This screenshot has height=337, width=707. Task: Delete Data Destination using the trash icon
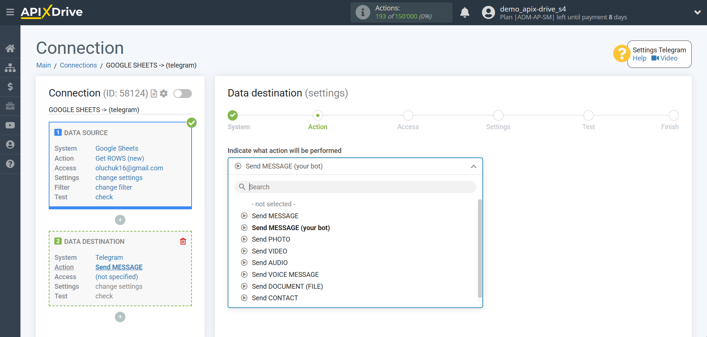pyautogui.click(x=183, y=241)
